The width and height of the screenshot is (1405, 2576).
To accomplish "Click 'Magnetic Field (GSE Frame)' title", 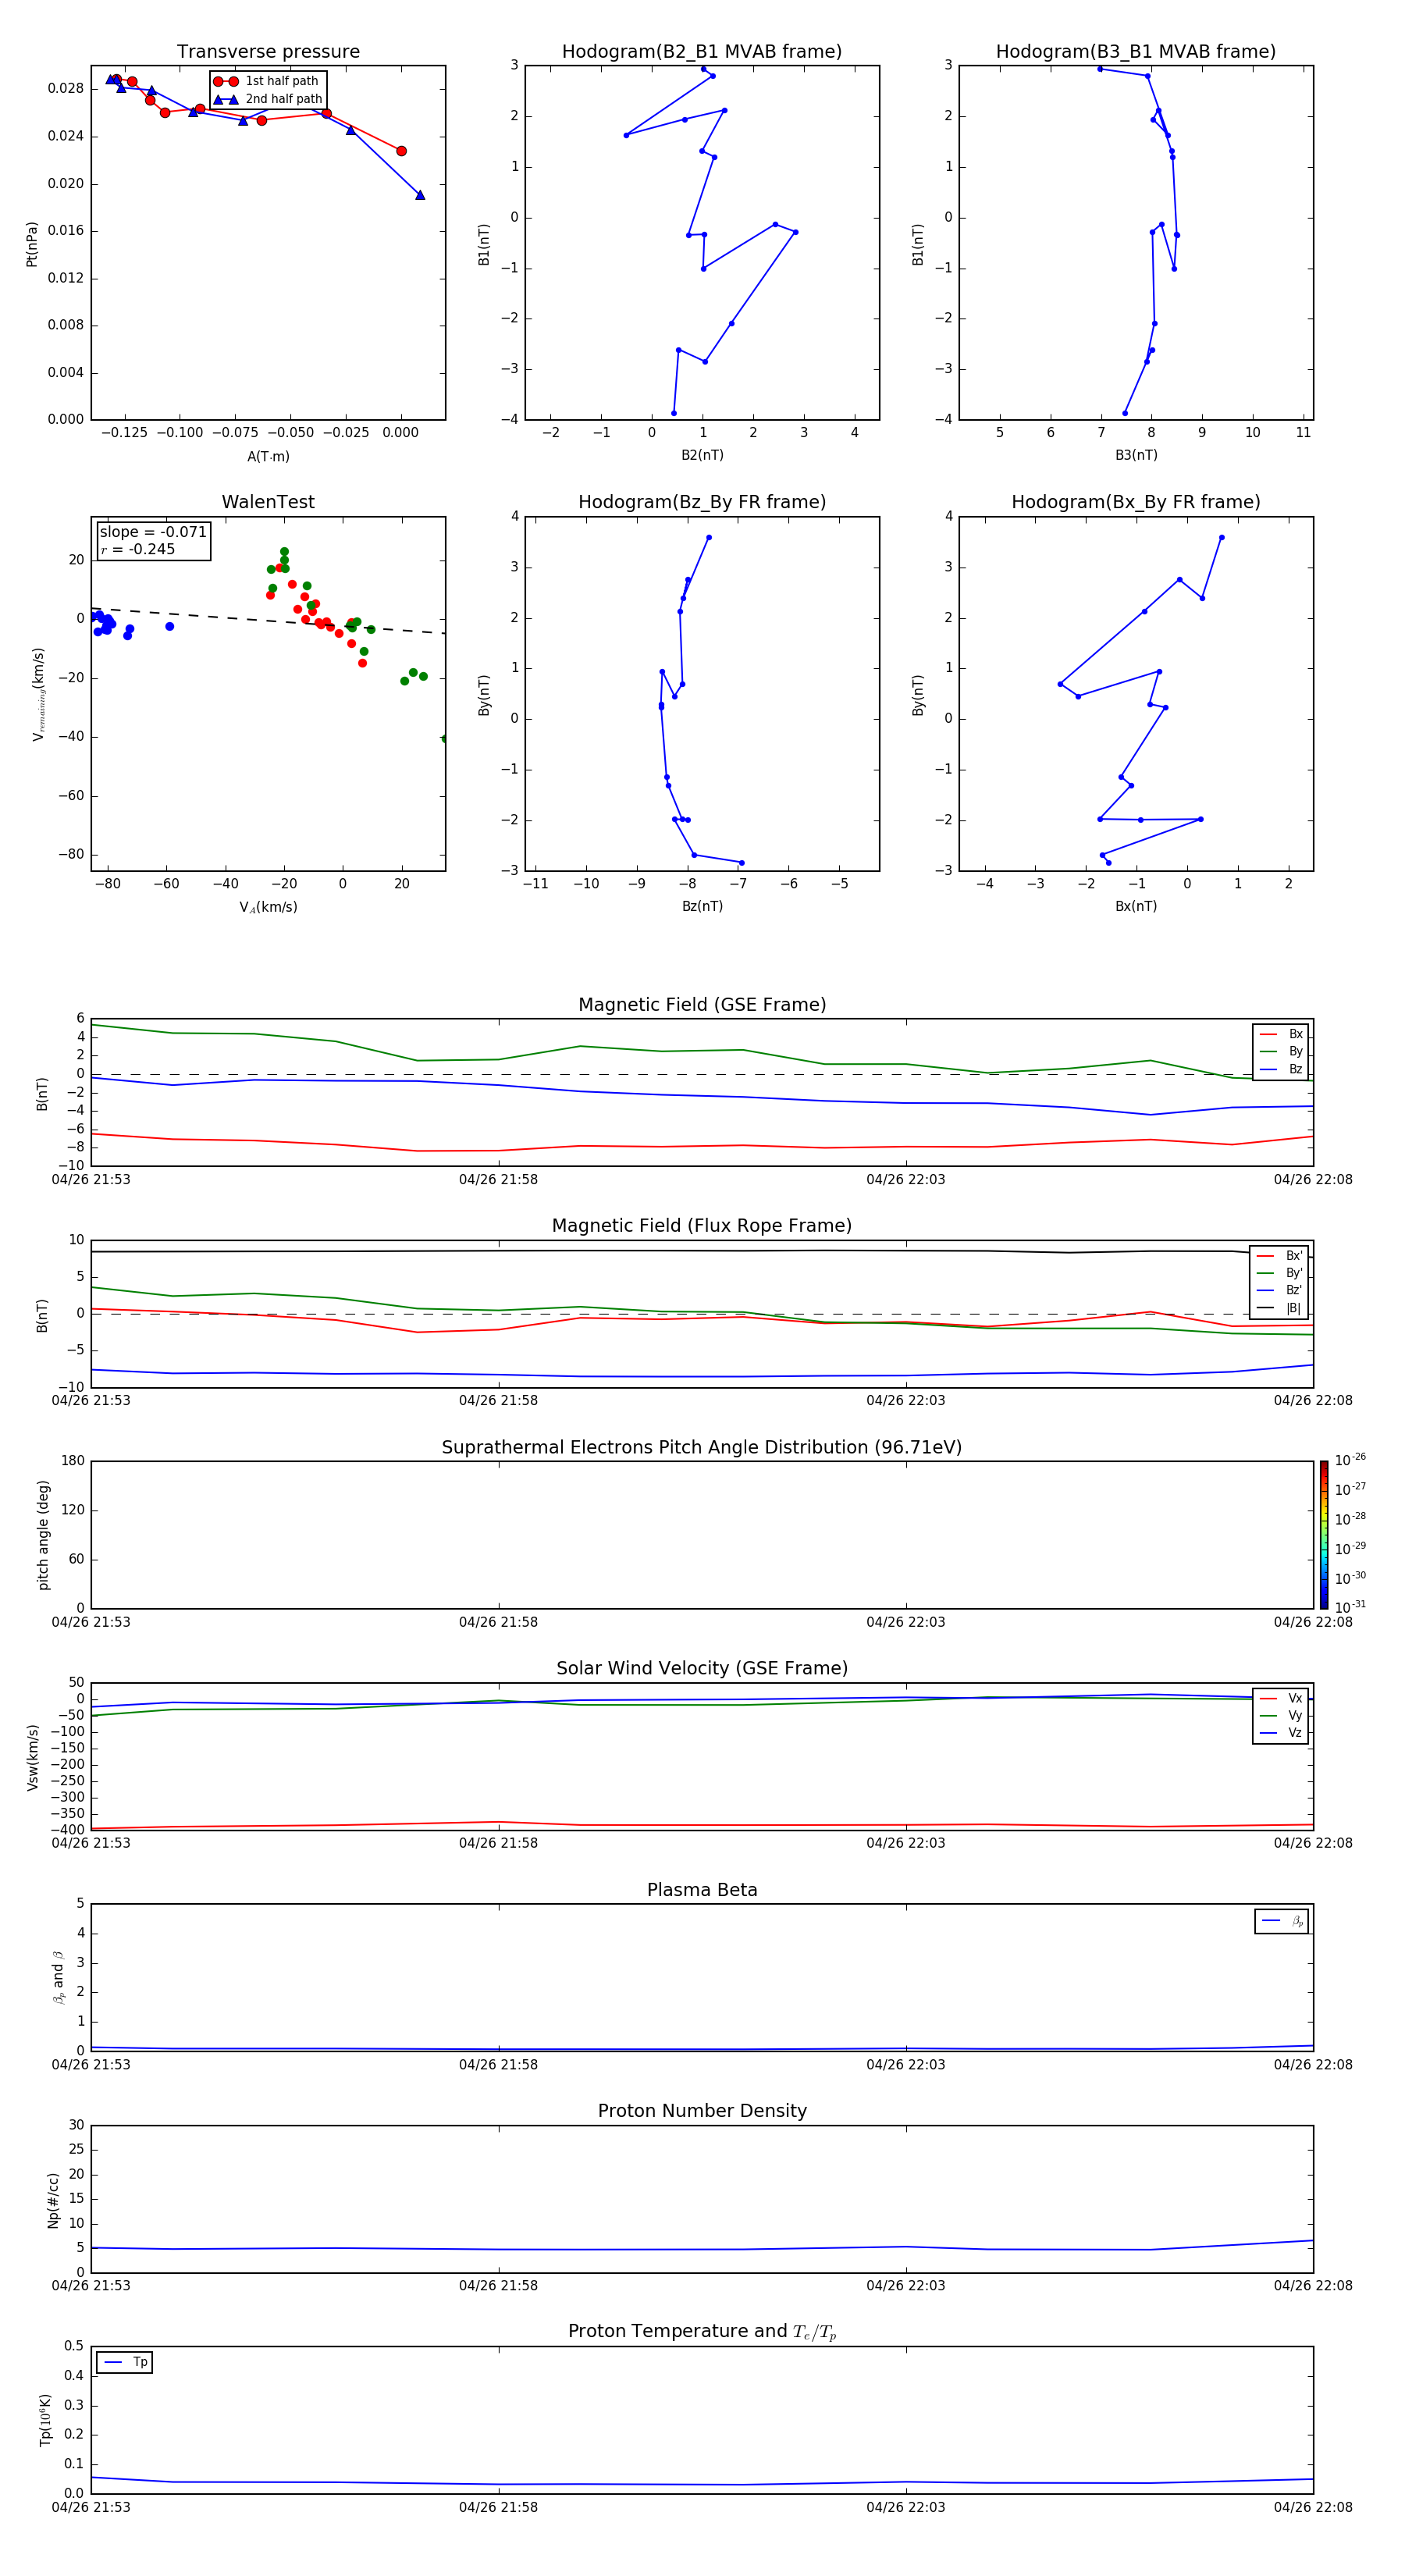I will (x=702, y=1005).
